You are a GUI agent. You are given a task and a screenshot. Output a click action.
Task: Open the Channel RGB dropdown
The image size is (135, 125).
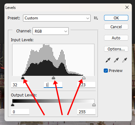tap(50, 31)
